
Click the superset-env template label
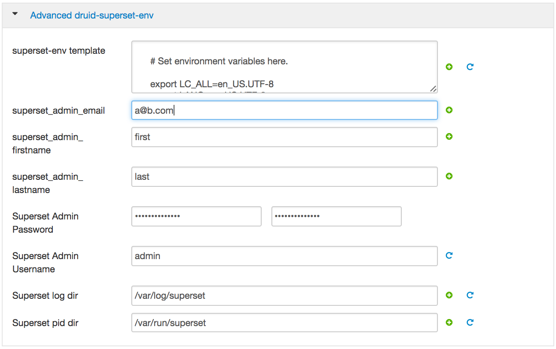(59, 51)
